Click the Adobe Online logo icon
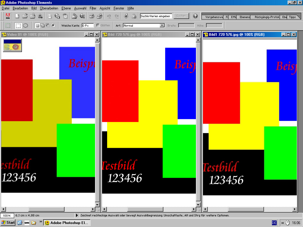The height and width of the screenshot is (227, 303). click(8, 16)
